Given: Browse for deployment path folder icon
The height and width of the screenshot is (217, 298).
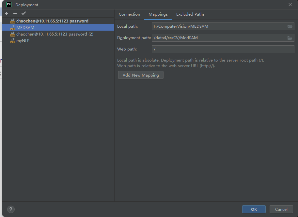Looking at the screenshot, I should click(290, 38).
